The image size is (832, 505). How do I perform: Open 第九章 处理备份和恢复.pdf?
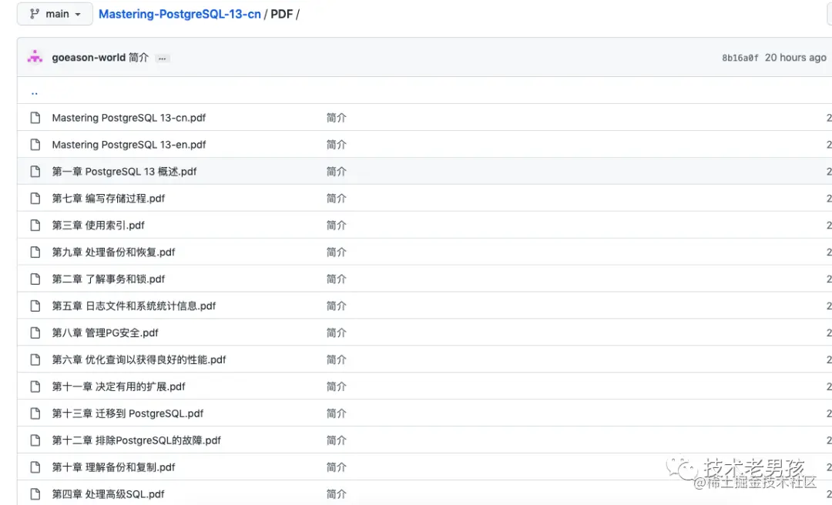click(x=113, y=252)
